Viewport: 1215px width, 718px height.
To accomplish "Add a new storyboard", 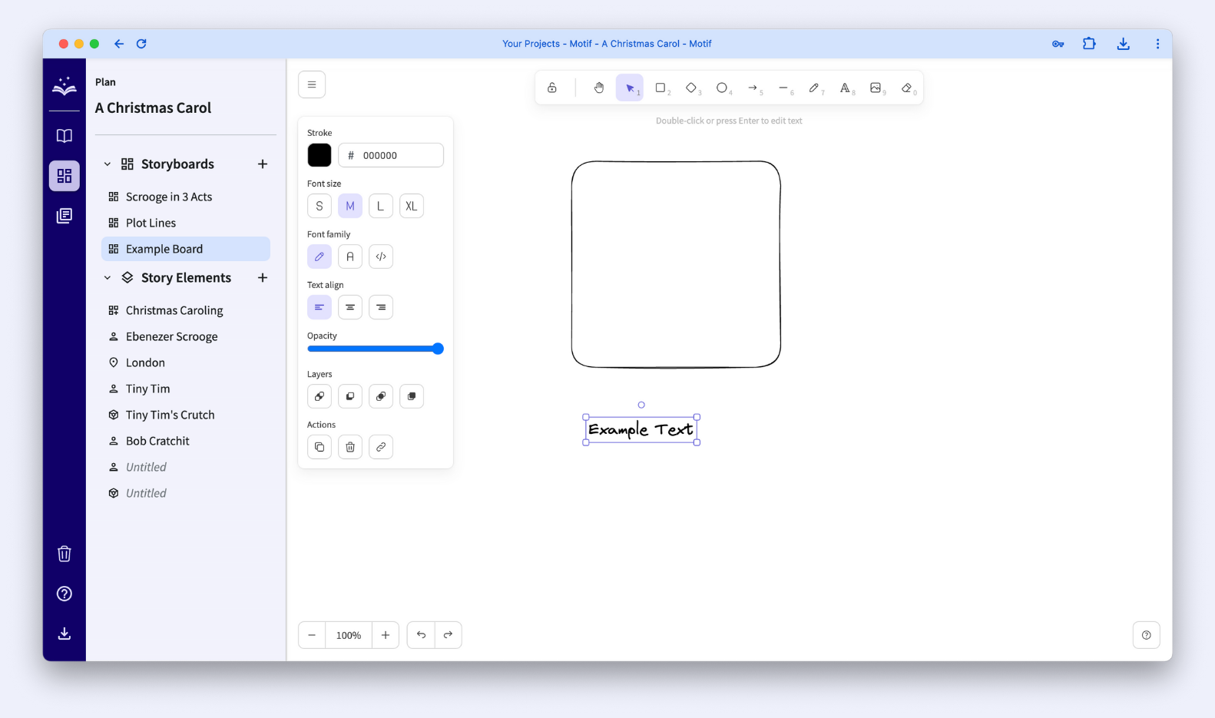I will coord(263,164).
